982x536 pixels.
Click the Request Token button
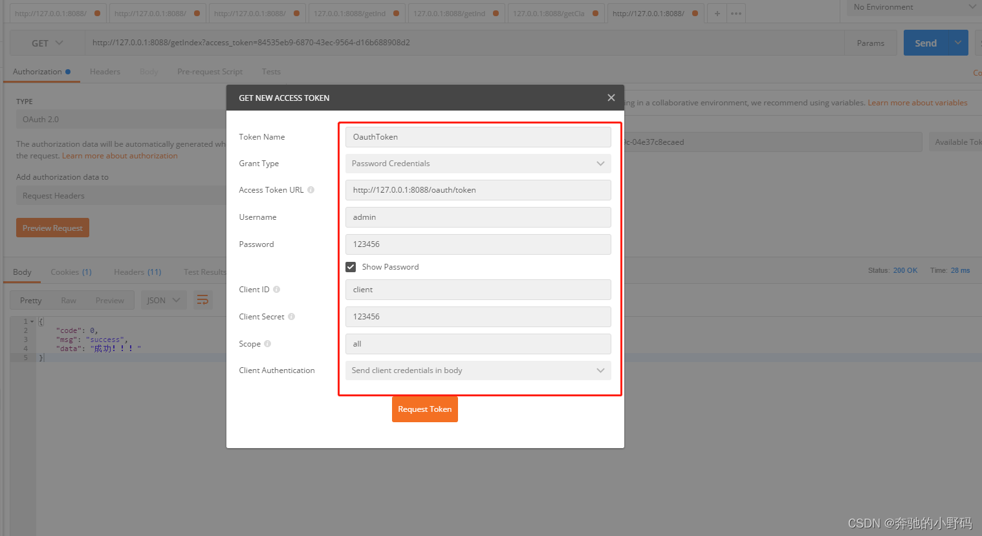pyautogui.click(x=424, y=409)
